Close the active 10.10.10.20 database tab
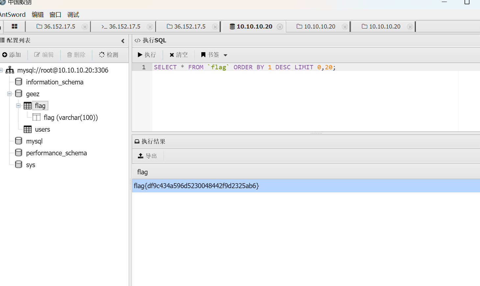The image size is (480, 286). point(280,27)
